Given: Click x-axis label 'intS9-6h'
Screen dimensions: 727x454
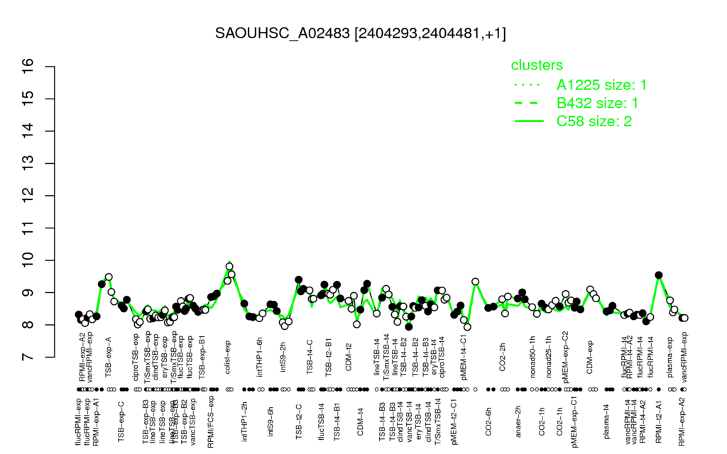Looking at the screenshot, I should point(270,421).
